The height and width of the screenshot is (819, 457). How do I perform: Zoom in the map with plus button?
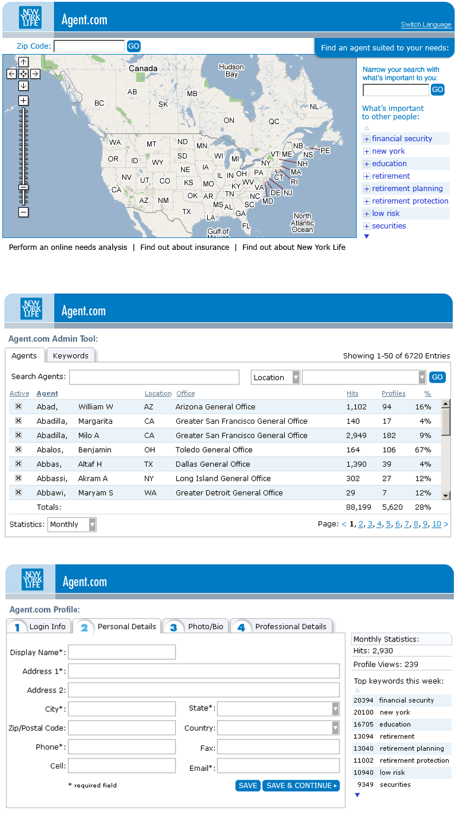(x=23, y=100)
